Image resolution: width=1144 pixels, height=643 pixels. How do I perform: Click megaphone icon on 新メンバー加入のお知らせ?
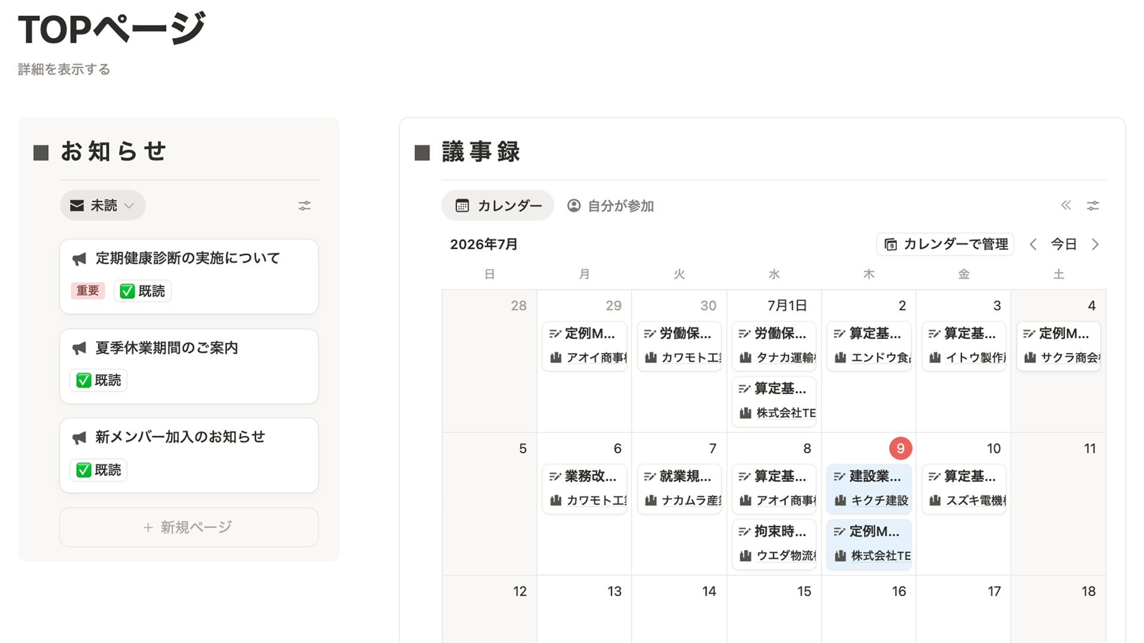tap(79, 437)
